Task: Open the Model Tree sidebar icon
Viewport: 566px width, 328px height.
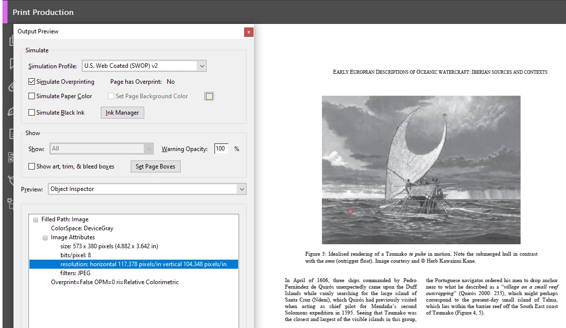Action: click(11, 204)
